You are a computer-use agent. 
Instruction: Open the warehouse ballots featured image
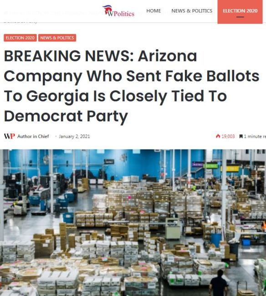pyautogui.click(x=133, y=223)
